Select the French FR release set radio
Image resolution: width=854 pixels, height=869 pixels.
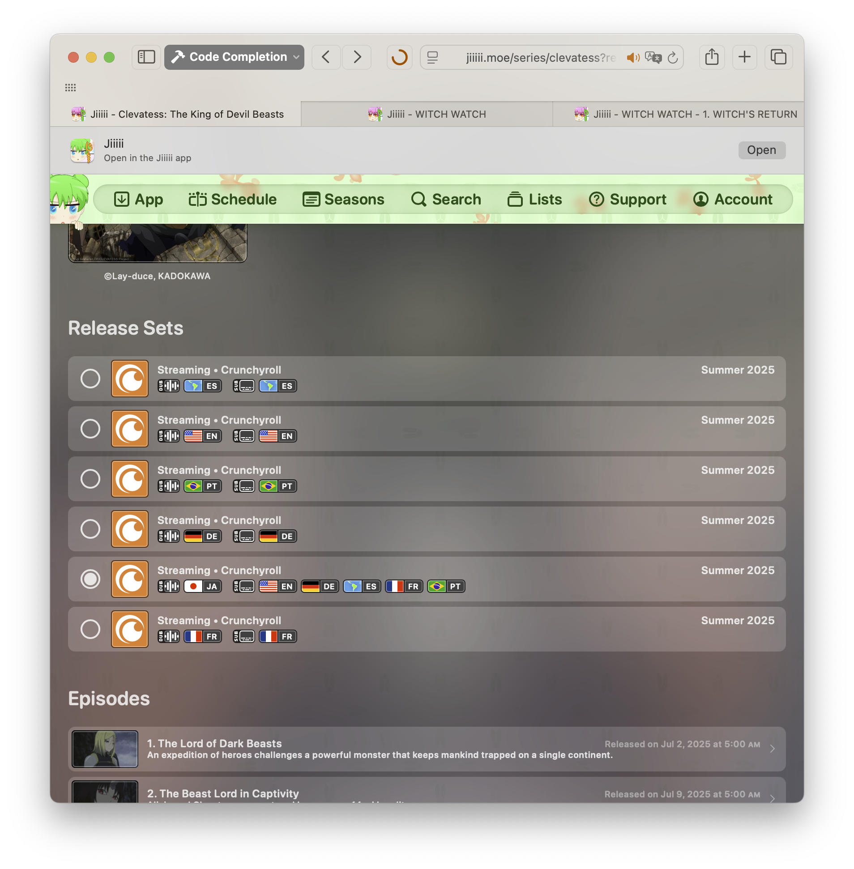click(x=90, y=630)
